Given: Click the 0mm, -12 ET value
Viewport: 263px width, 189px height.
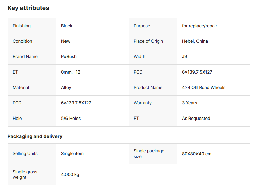Looking at the screenshot, I should [x=71, y=72].
